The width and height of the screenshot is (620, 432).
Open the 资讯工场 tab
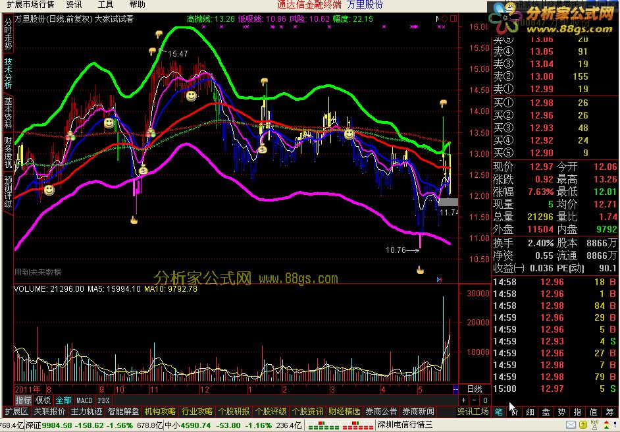click(473, 412)
